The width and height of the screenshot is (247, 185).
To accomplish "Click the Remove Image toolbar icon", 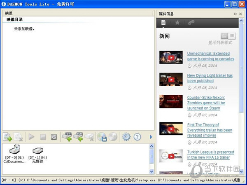I will pyautogui.click(x=19, y=137).
